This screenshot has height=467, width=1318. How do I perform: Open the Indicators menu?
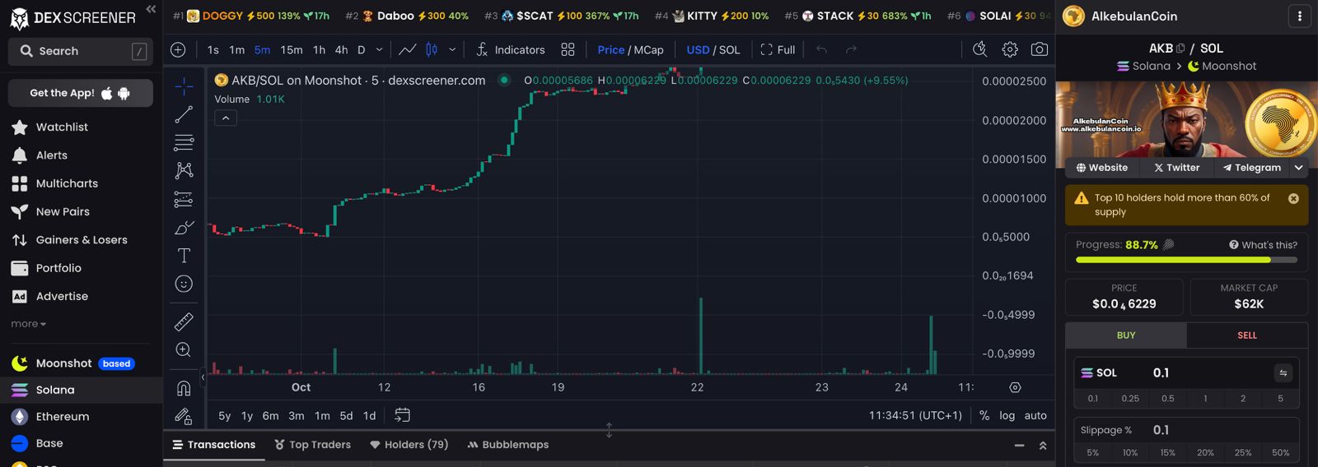[x=511, y=50]
